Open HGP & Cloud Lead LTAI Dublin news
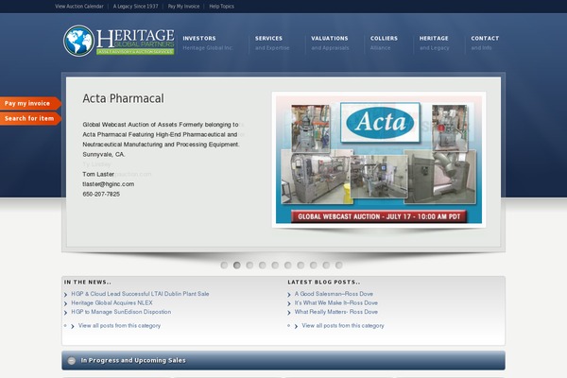This screenshot has width=567, height=378. [140, 294]
